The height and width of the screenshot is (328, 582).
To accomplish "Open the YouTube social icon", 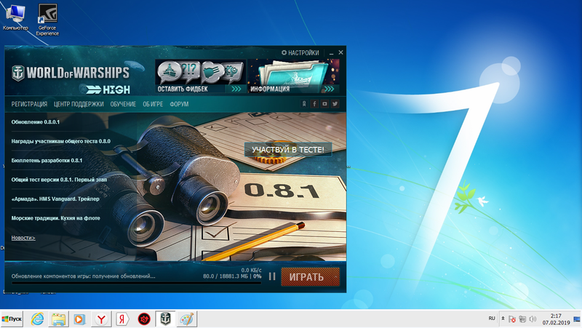I will 324,104.
